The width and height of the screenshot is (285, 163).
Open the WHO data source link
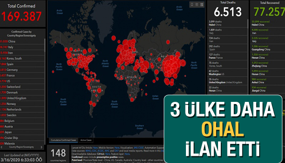point(88,151)
